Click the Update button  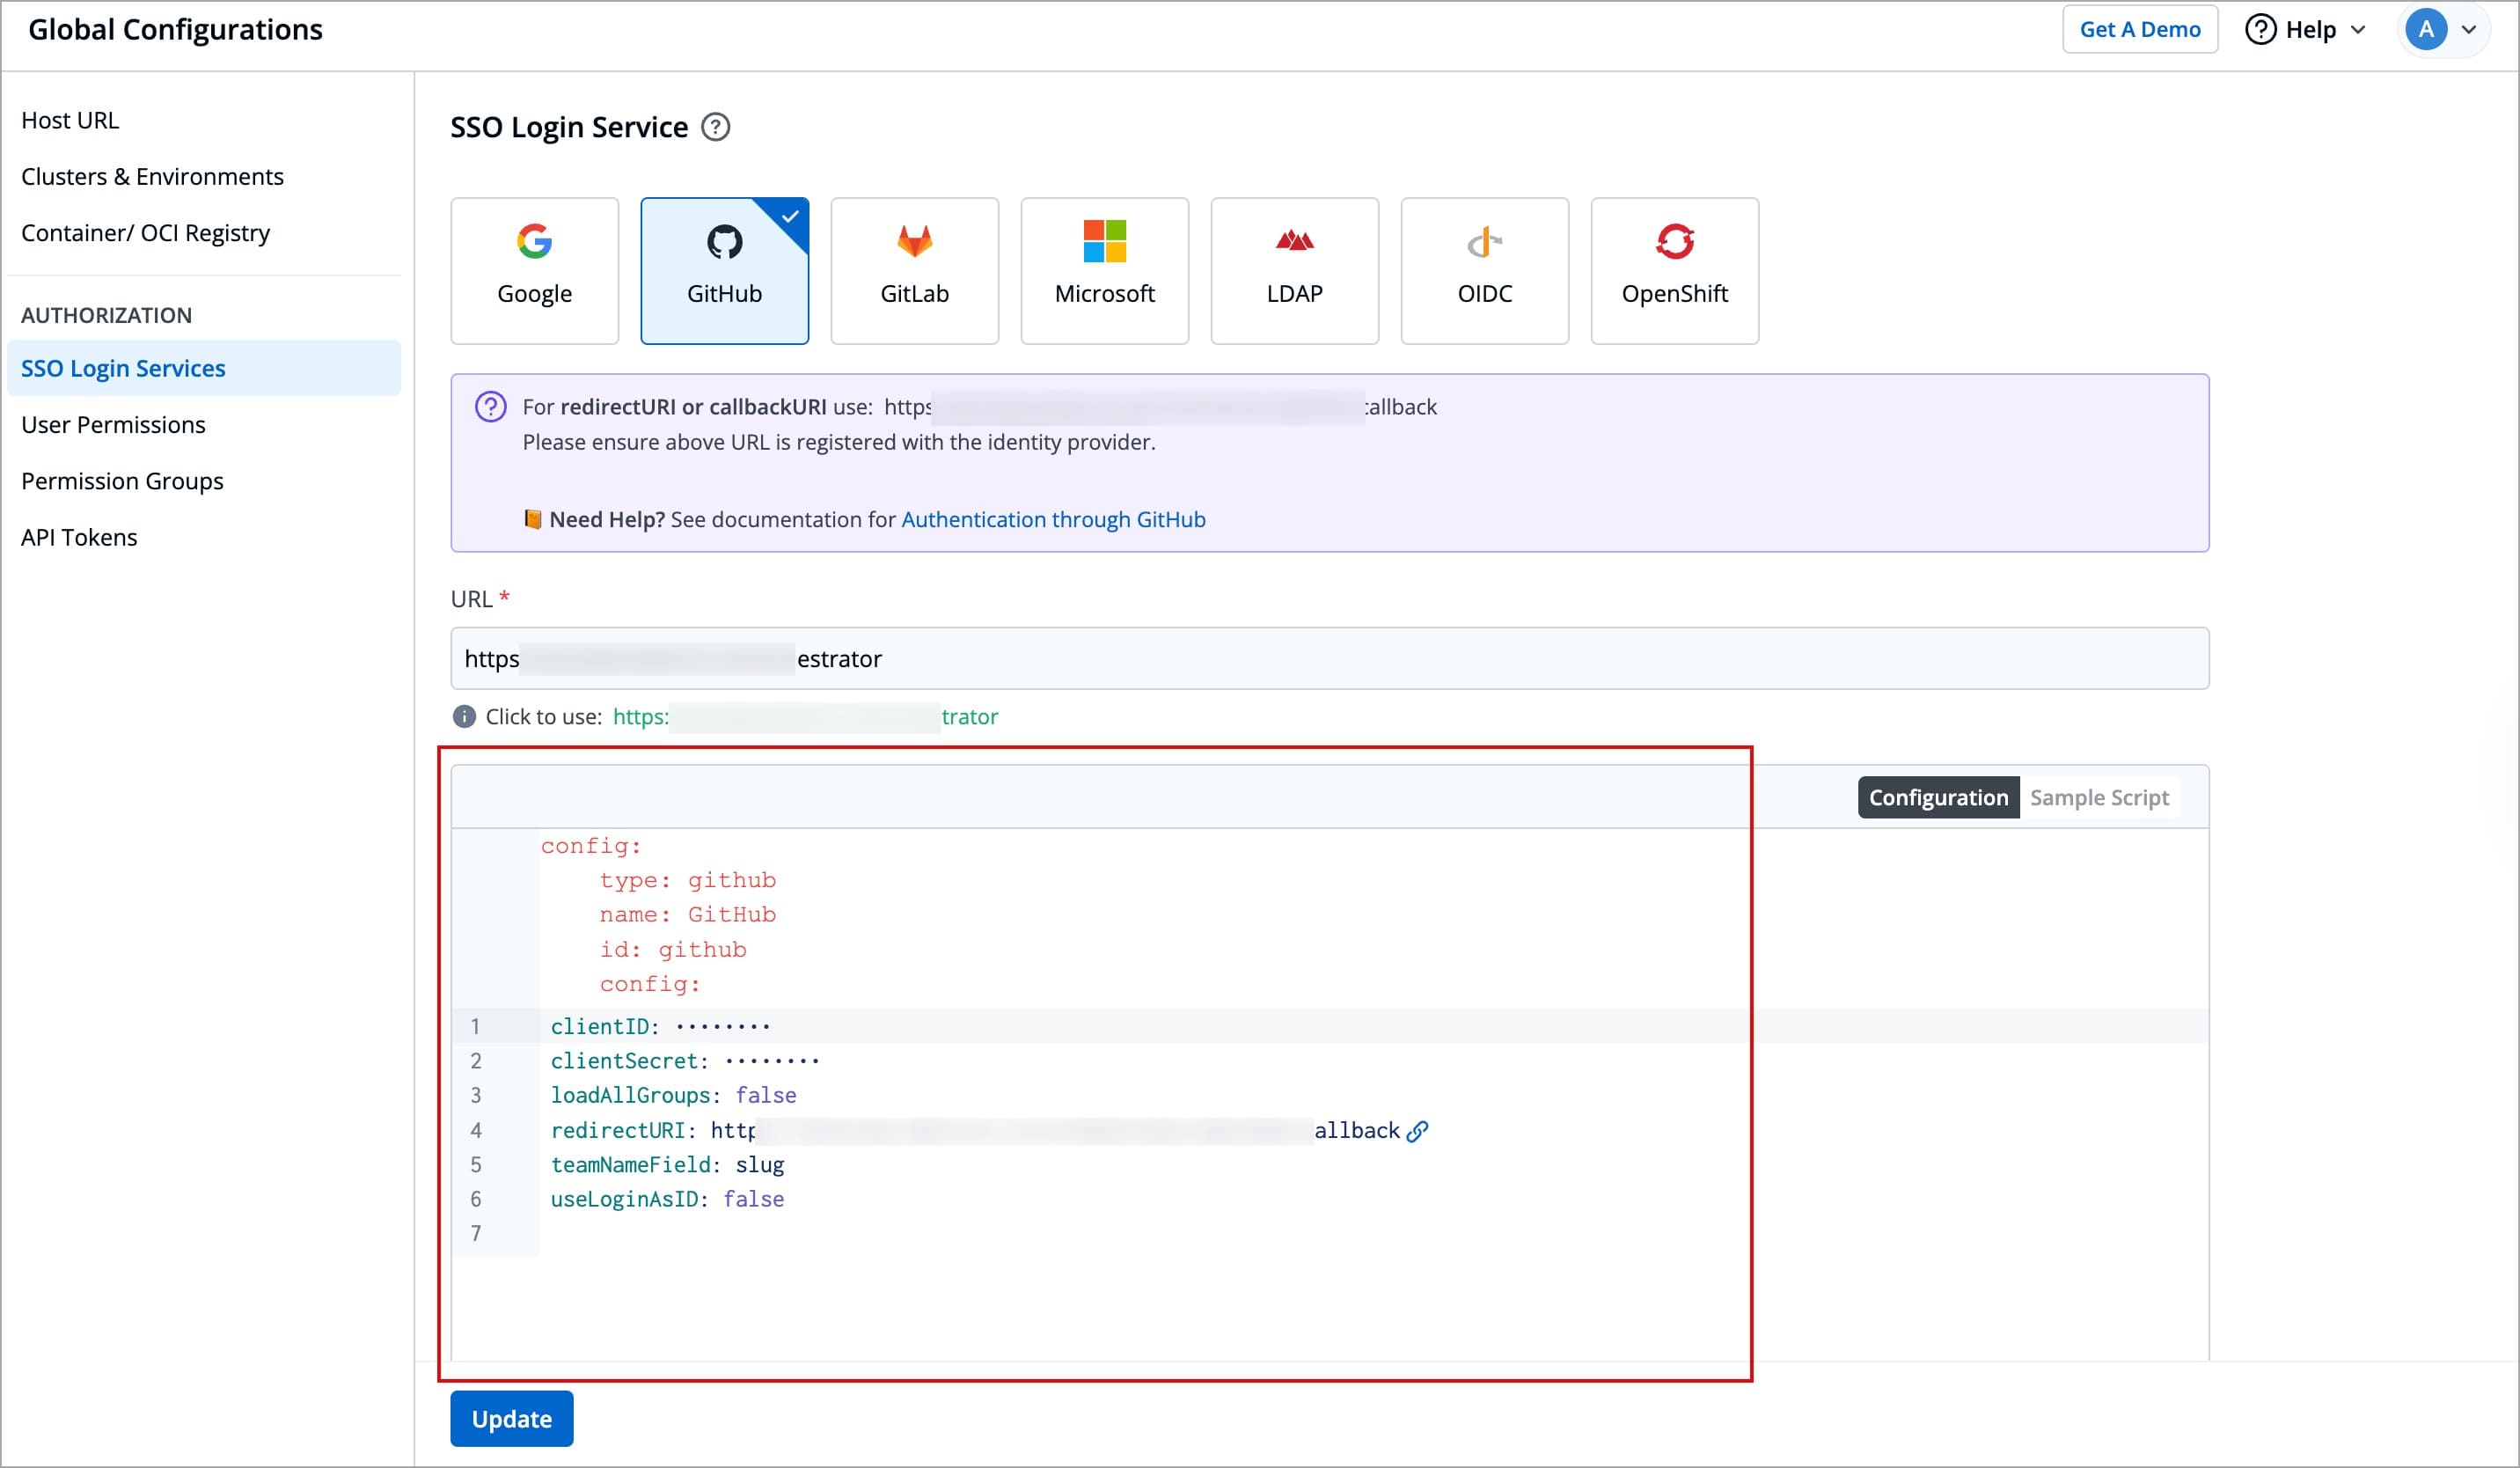[x=511, y=1418]
